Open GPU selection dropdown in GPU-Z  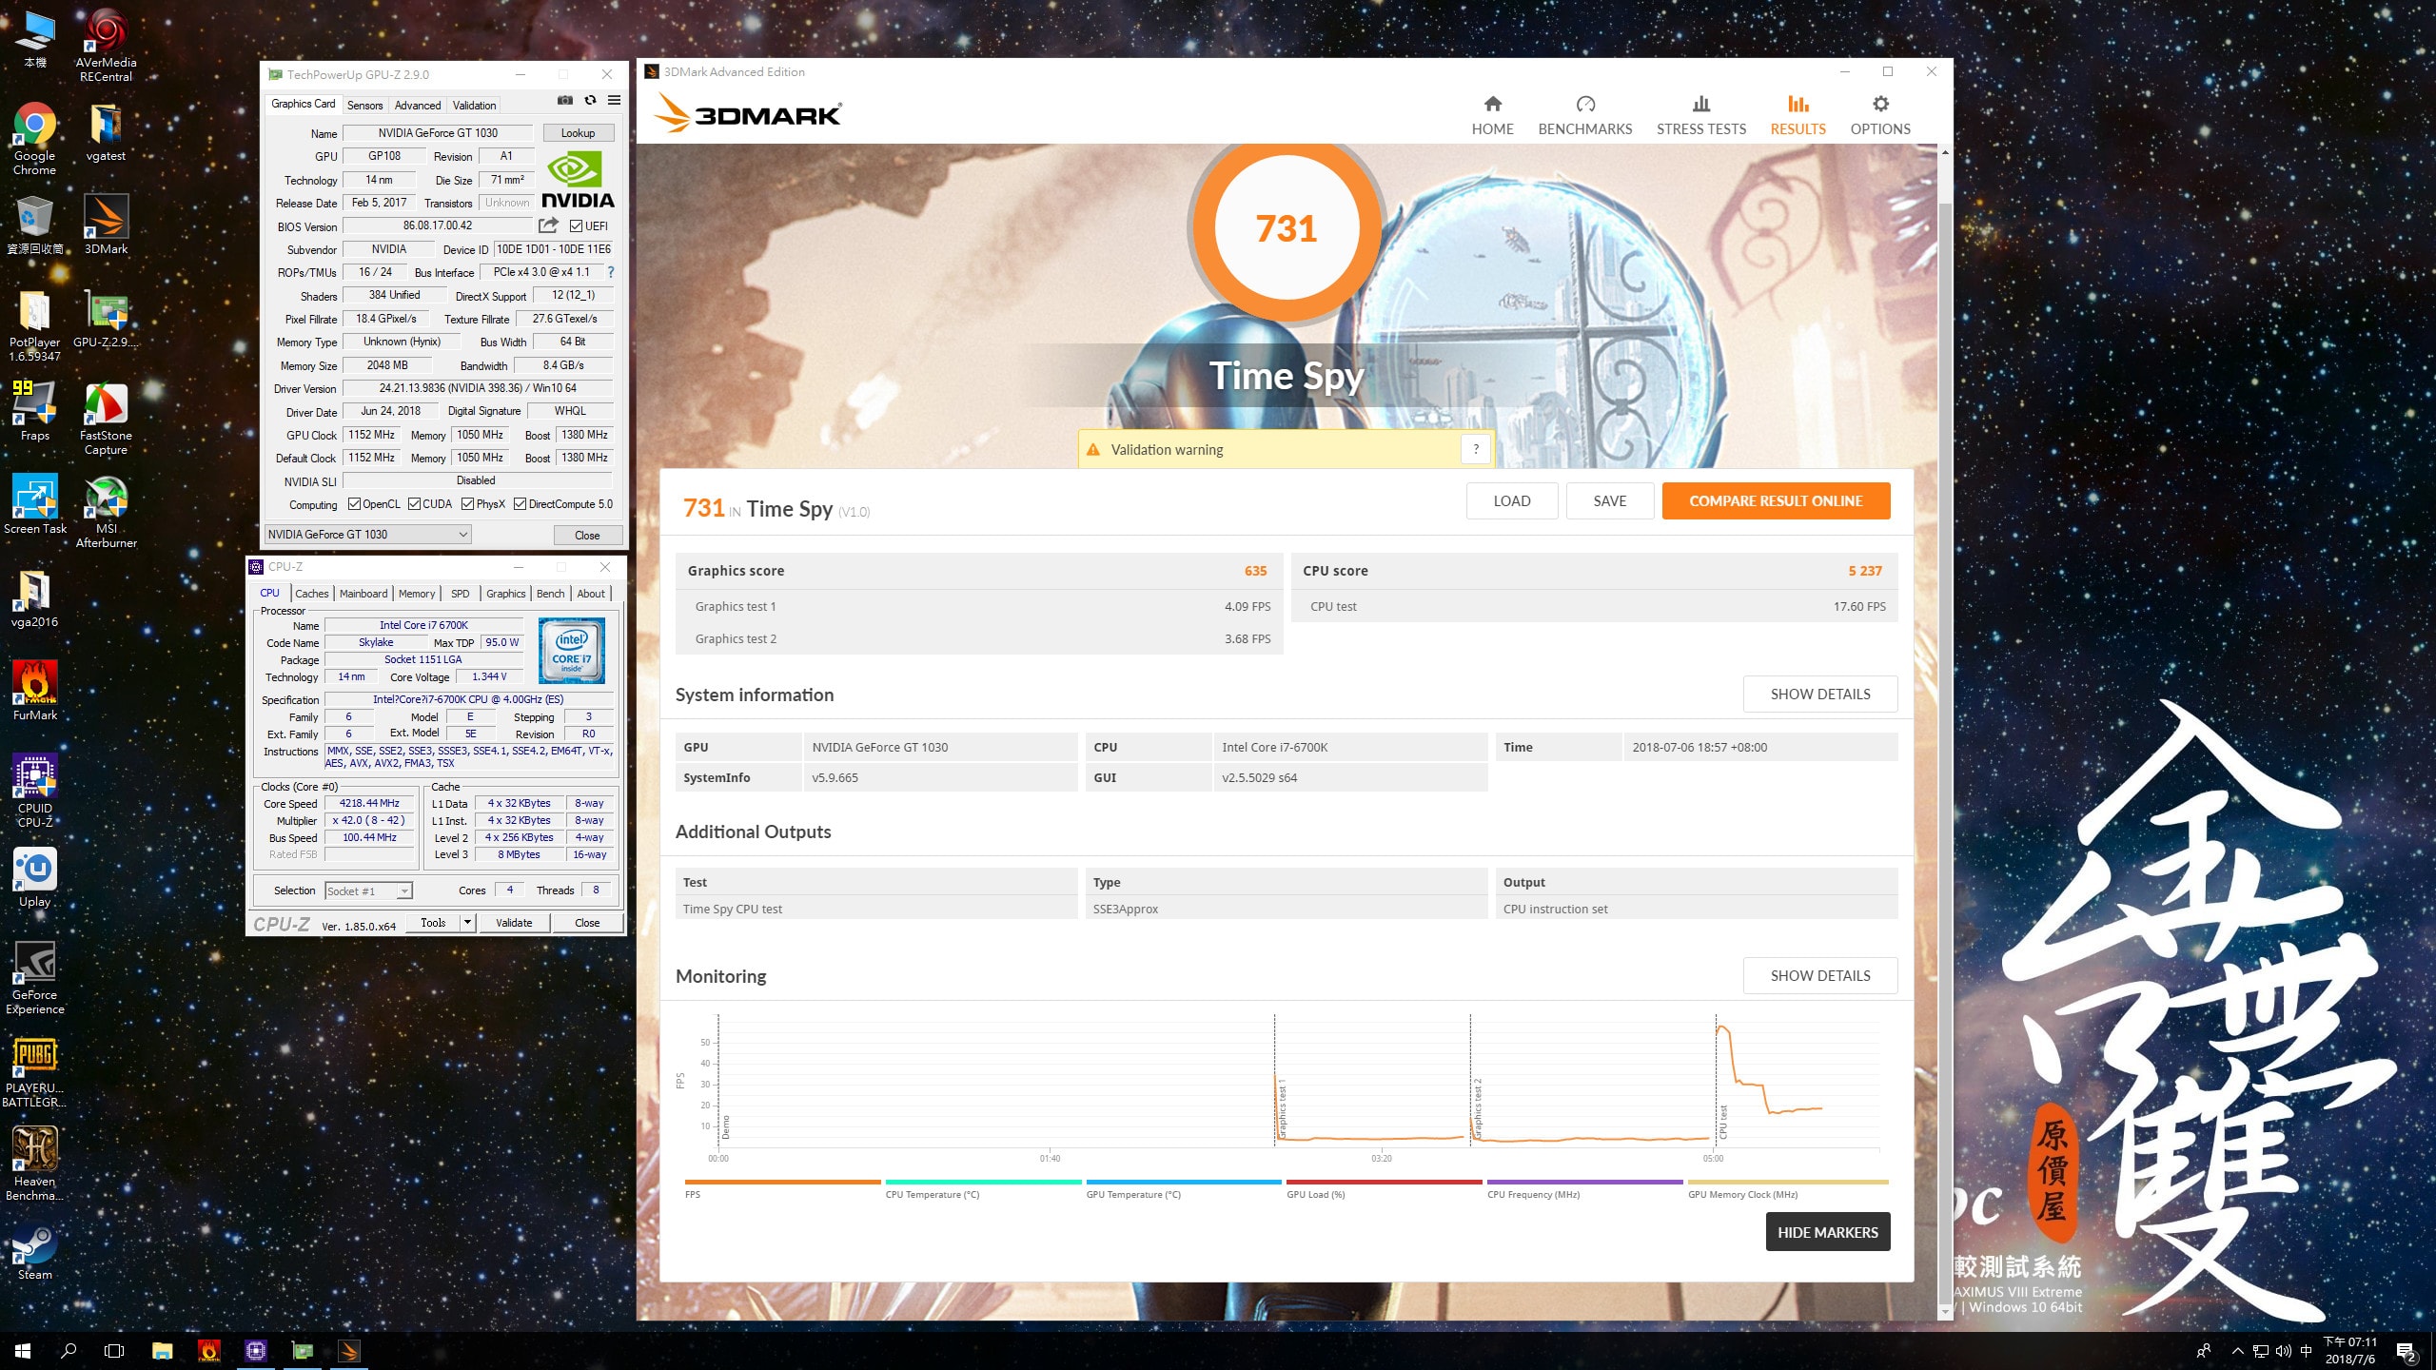click(368, 535)
